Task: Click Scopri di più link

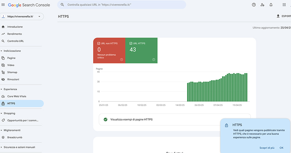Action: (267, 148)
